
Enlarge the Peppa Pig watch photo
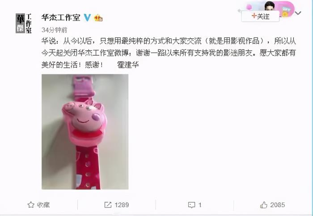pyautogui.click(x=85, y=132)
